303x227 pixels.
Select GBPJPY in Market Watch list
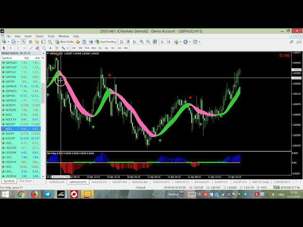(10, 81)
